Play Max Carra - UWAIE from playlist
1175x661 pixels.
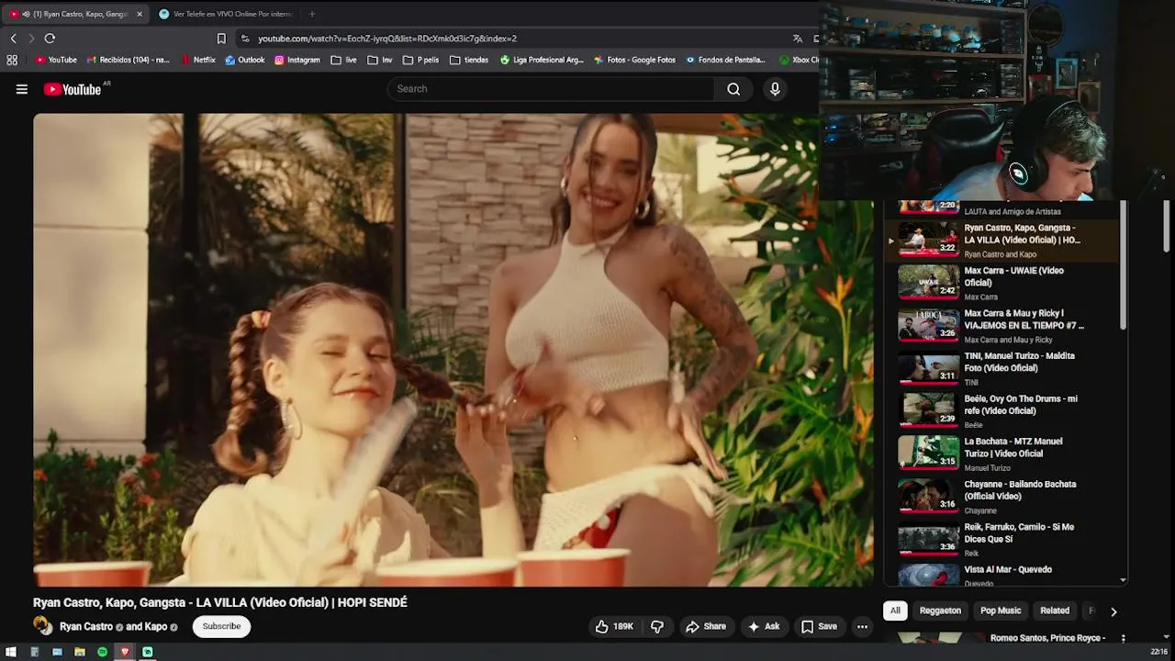[1002, 282]
